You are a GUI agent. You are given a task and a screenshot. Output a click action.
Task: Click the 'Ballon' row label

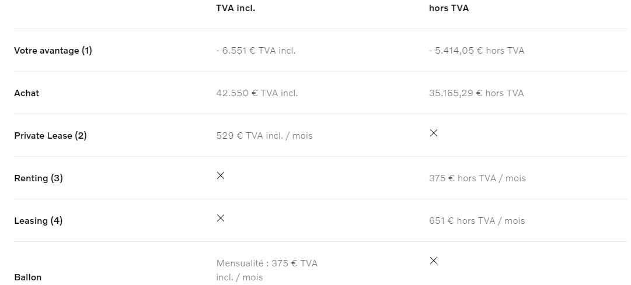click(x=28, y=277)
